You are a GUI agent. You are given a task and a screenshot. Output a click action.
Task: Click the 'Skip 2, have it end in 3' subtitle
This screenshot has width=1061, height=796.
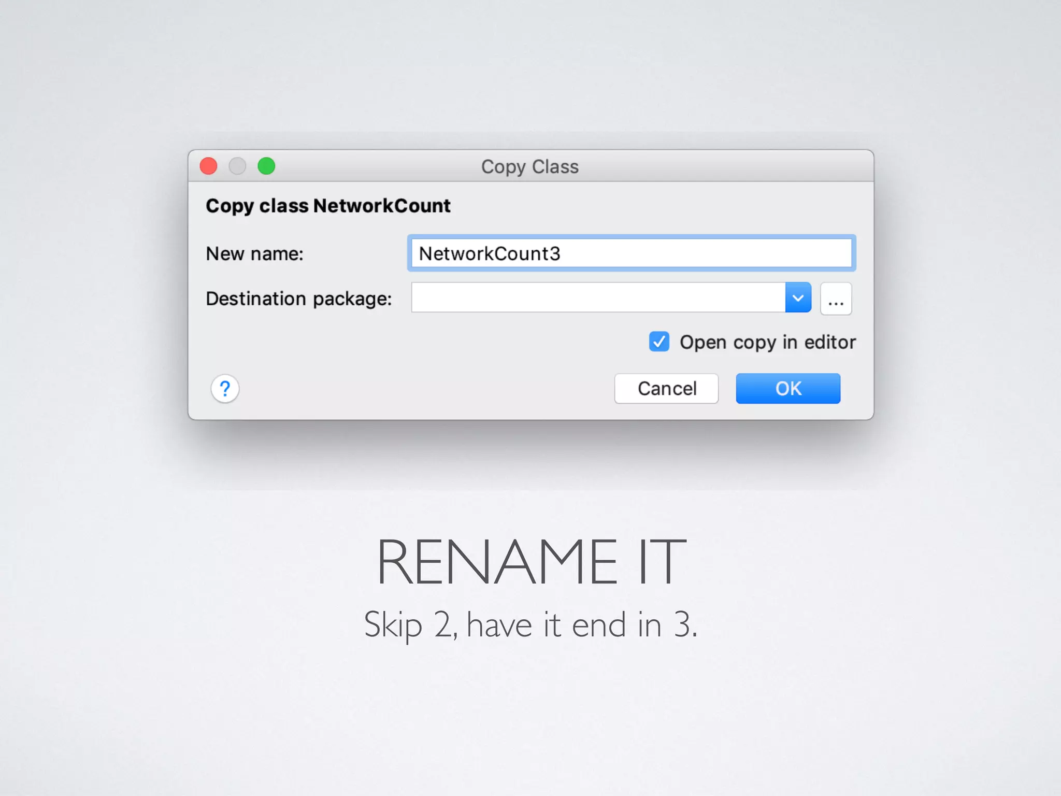[531, 624]
